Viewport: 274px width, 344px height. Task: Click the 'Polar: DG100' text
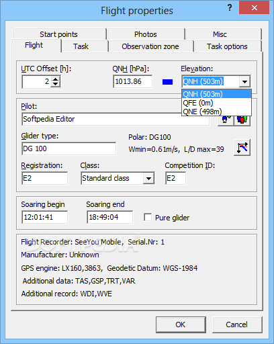(x=150, y=137)
